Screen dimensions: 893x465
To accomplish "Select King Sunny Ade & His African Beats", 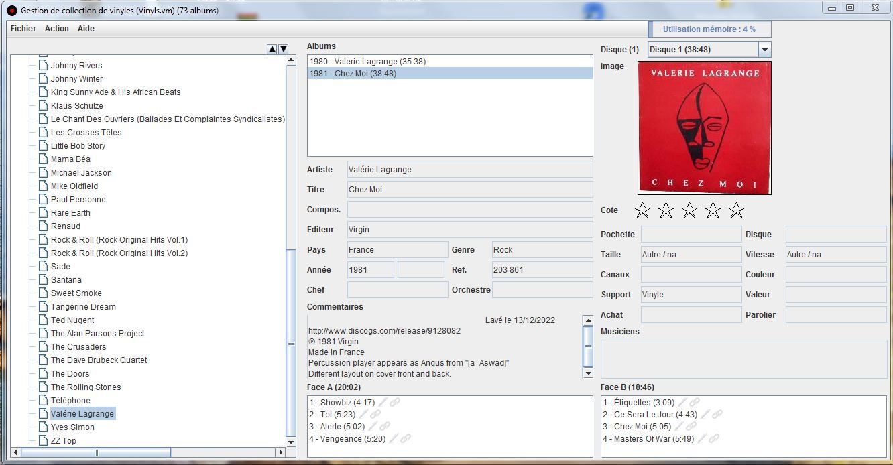I will 115,92.
